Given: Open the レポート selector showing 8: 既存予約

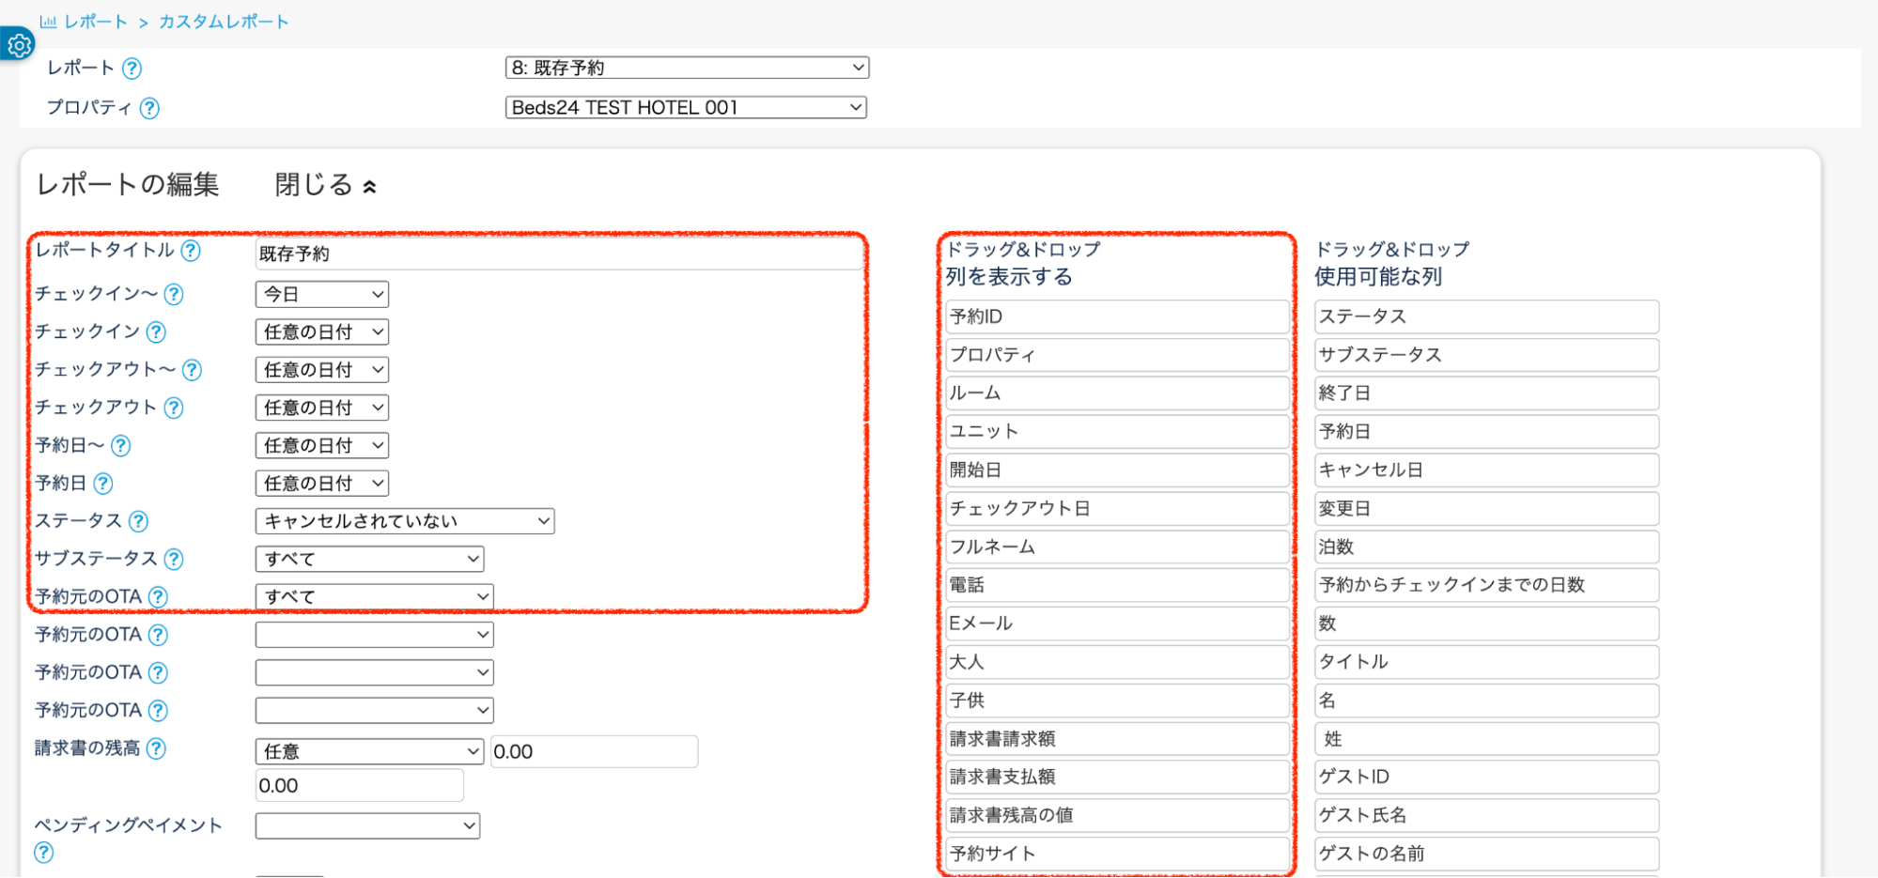Looking at the screenshot, I should pos(686,68).
